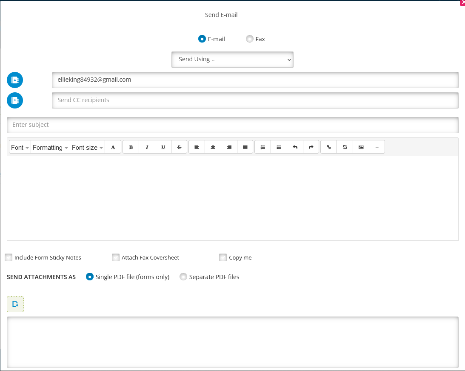Screen dimensions: 465x371
Task: Select the Fax sending option
Action: point(249,39)
